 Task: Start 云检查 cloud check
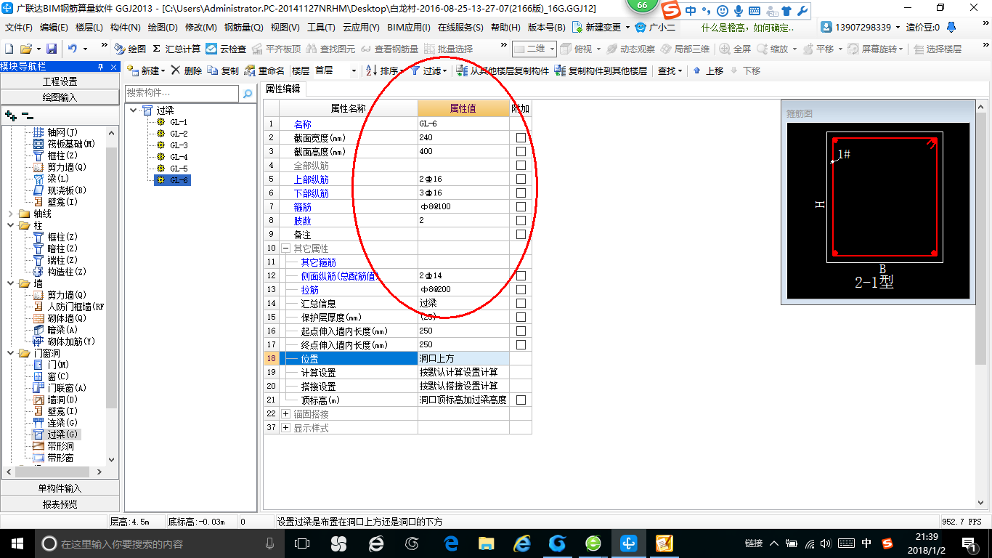point(226,49)
